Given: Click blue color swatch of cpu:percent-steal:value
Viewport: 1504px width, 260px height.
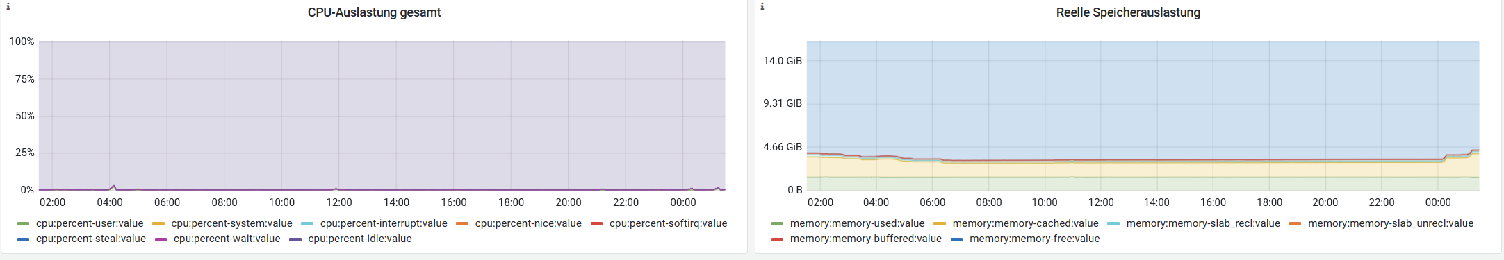Looking at the screenshot, I should click(x=24, y=239).
